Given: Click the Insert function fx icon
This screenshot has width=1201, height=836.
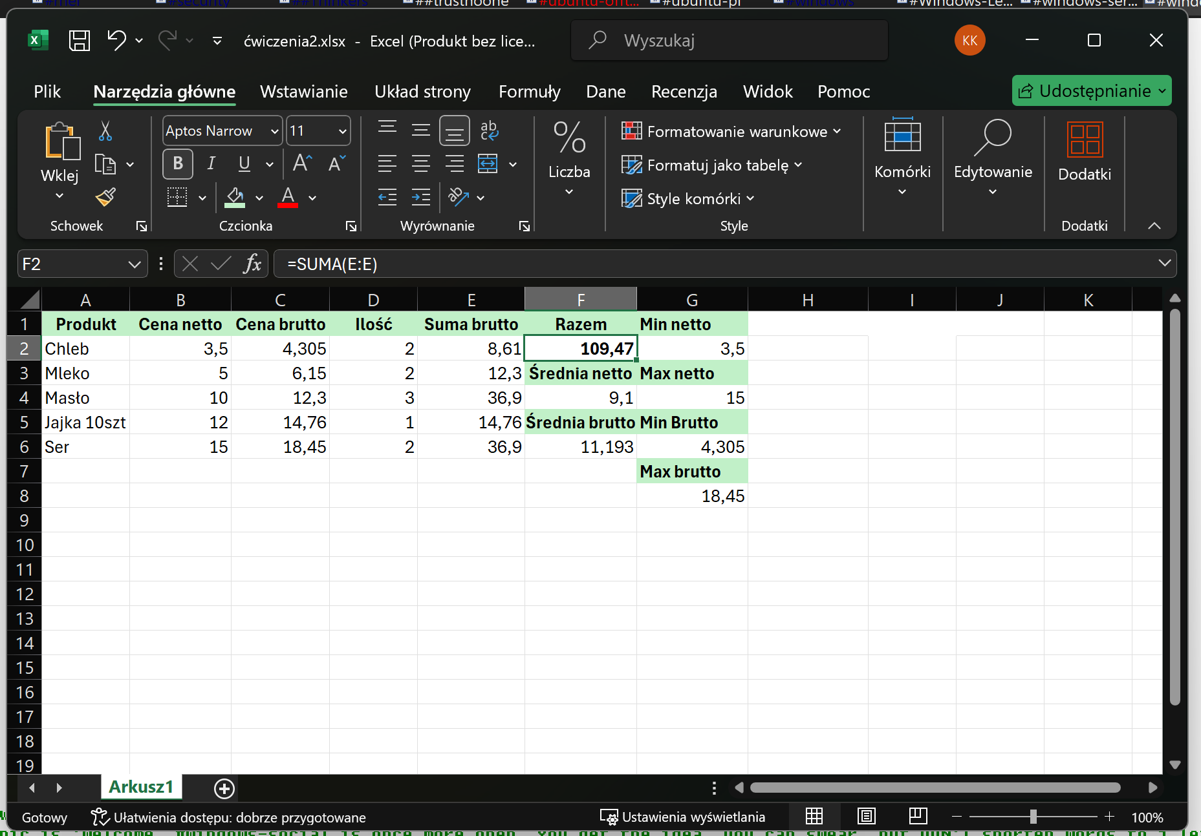Looking at the screenshot, I should click(x=252, y=264).
